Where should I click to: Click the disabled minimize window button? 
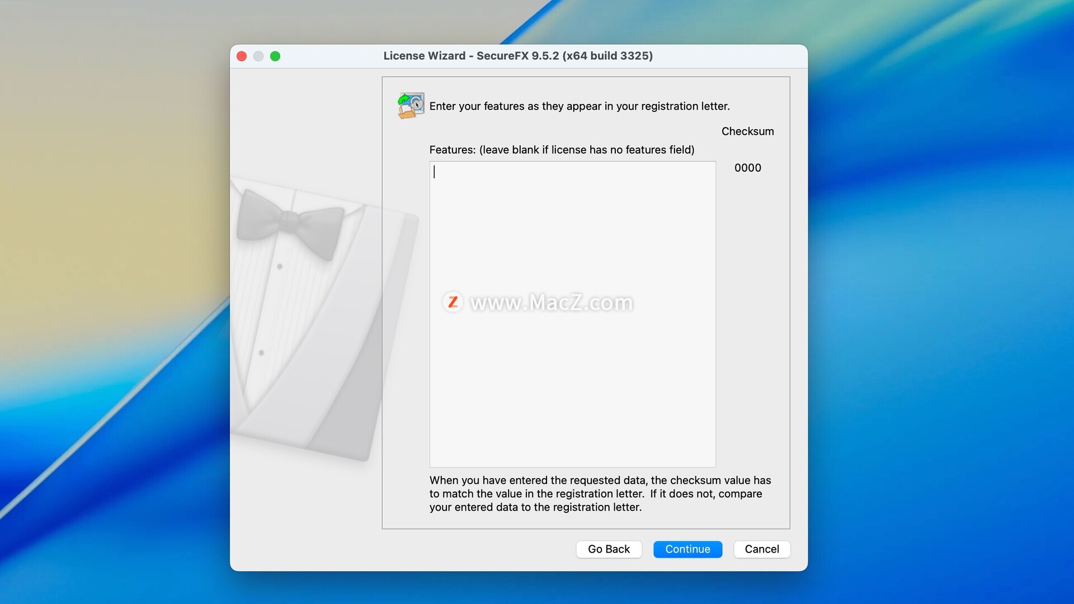click(x=258, y=56)
